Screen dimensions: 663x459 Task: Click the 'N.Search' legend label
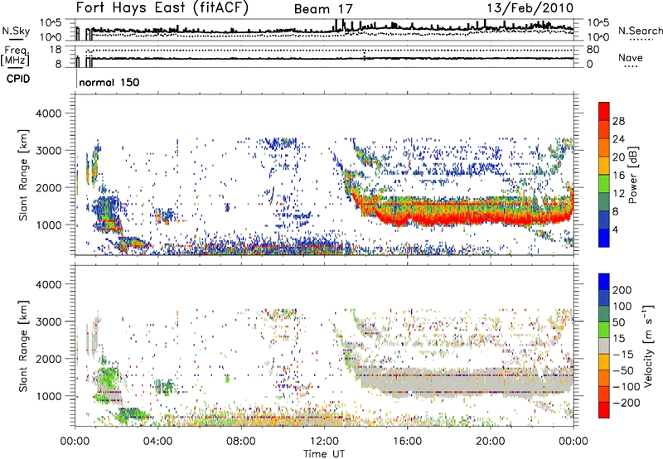(640, 31)
